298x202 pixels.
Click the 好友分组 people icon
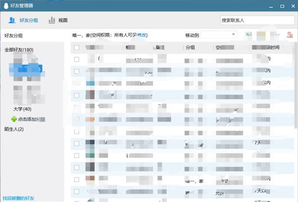[x=12, y=20]
